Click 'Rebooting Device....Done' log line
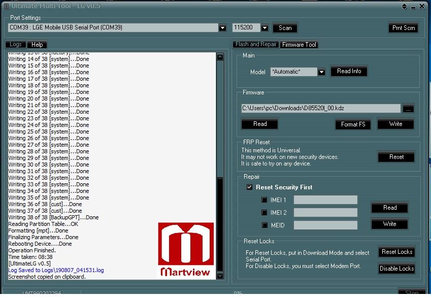 pyautogui.click(x=40, y=244)
